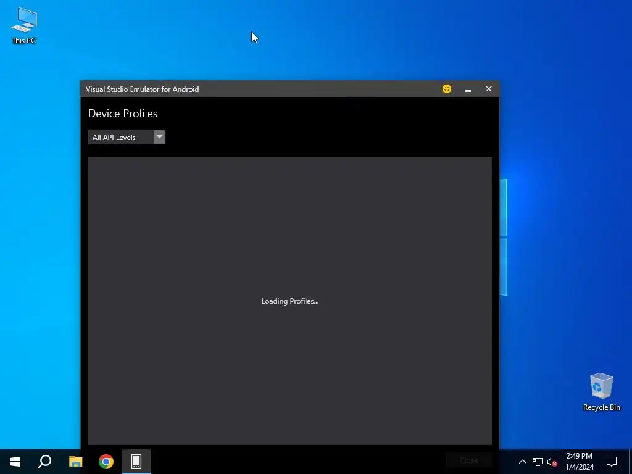Screen dimensions: 632x474
Task: Show hidden system tray icons
Action: tap(522, 462)
